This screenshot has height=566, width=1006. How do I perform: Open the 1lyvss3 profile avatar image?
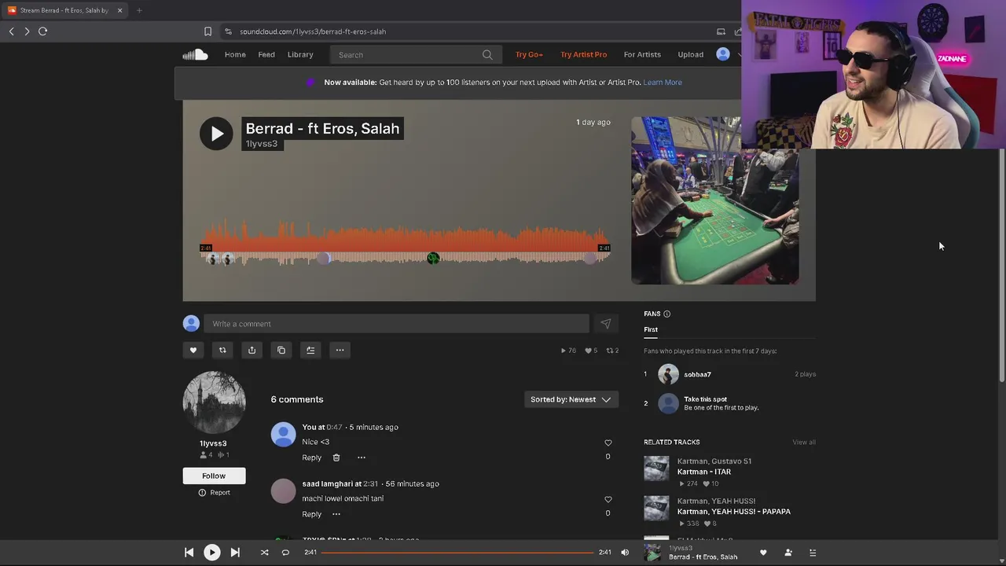pos(214,402)
